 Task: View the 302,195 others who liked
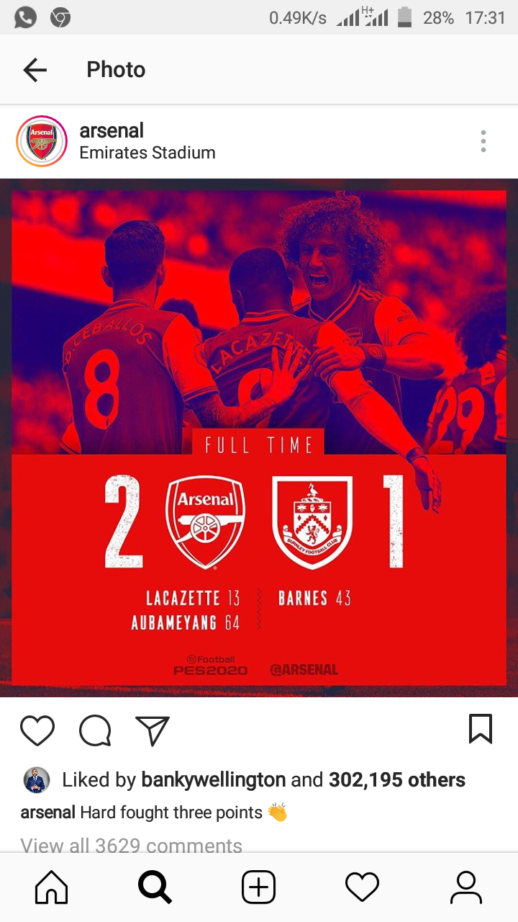click(397, 780)
